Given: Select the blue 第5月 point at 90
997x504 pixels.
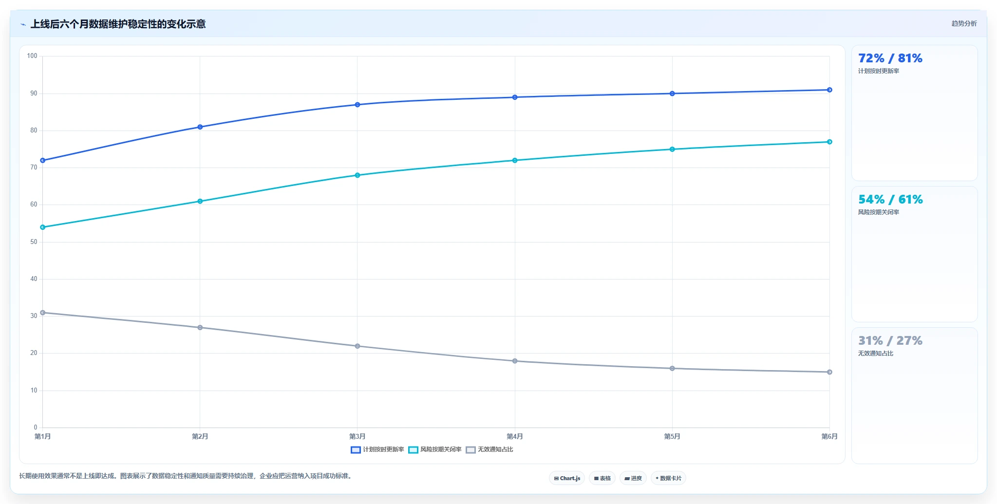Looking at the screenshot, I should [672, 93].
